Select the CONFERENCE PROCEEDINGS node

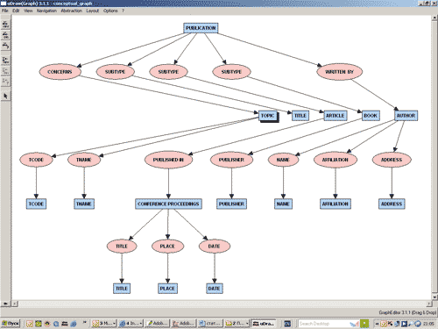pyautogui.click(x=168, y=204)
